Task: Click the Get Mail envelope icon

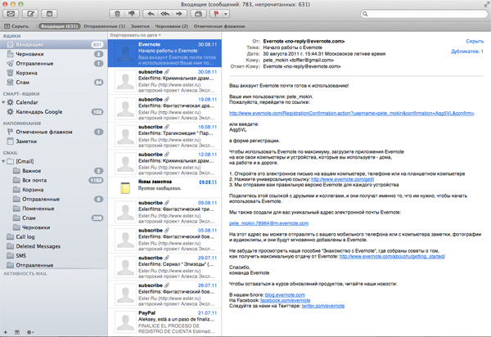Action: pyautogui.click(x=11, y=15)
